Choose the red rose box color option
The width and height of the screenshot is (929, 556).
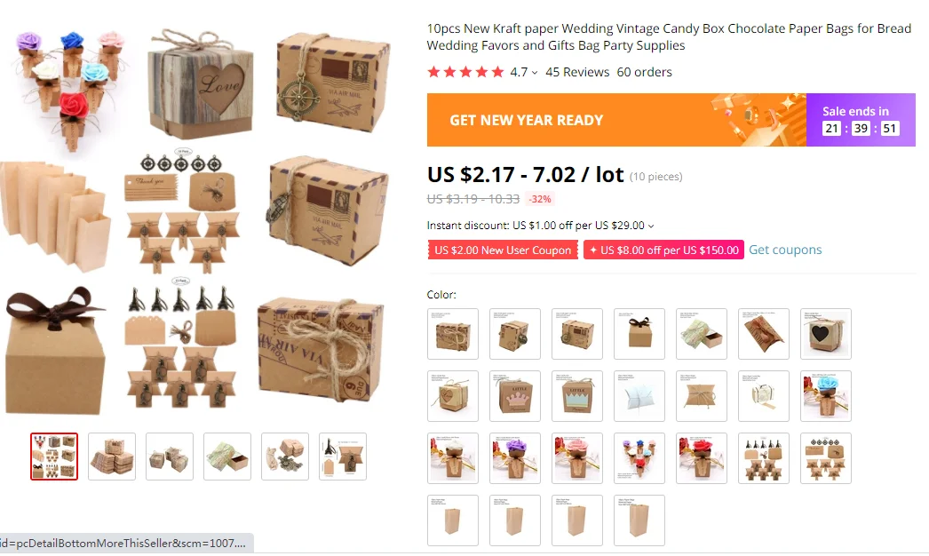point(701,458)
